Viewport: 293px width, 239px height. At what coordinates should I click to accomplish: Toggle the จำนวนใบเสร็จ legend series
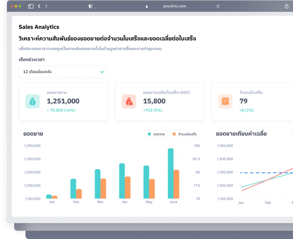click(185, 134)
